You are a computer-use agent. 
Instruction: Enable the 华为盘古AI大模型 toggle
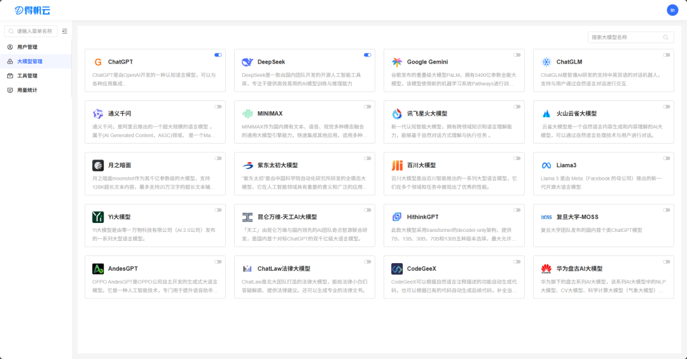tap(667, 262)
